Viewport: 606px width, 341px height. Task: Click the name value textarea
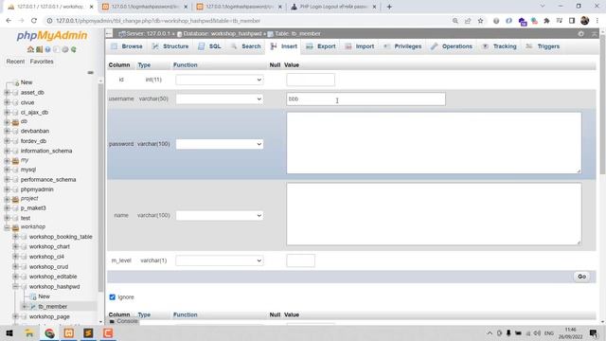[x=434, y=214]
